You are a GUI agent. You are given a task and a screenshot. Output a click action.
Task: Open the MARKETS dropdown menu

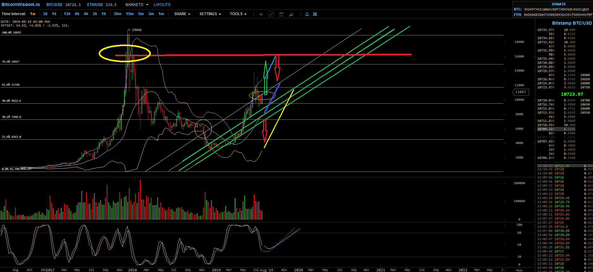tap(137, 5)
